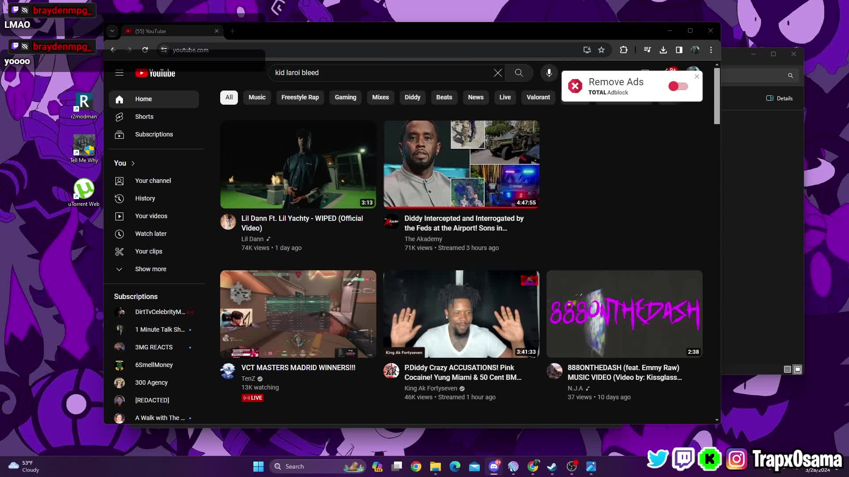This screenshot has height=477, width=849.
Task: View site information icon in the address bar
Action: [x=164, y=50]
